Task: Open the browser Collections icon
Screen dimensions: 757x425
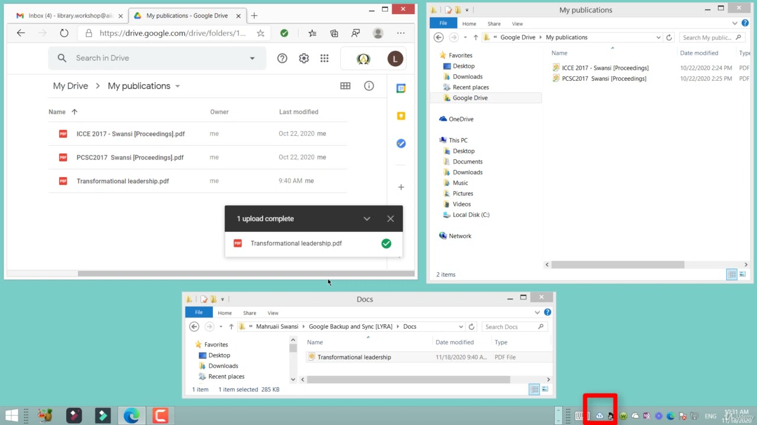Action: pos(334,33)
